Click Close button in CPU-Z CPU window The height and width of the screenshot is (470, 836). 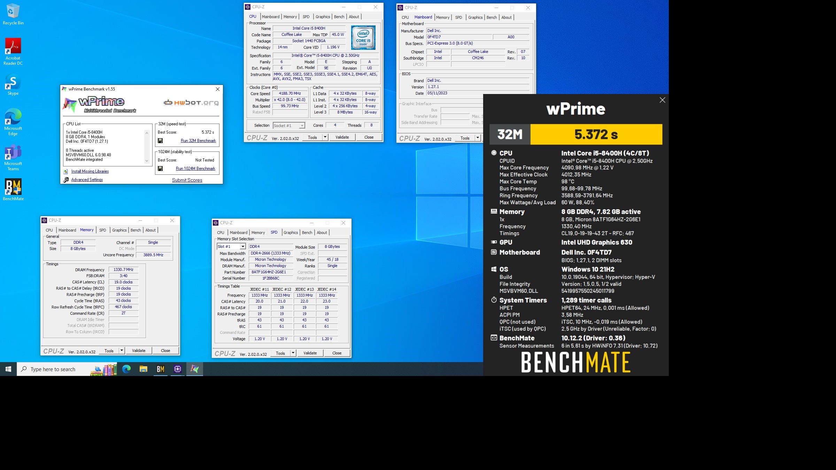pyautogui.click(x=369, y=137)
